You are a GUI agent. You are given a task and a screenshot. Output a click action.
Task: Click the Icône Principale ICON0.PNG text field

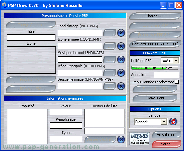(x=80, y=73)
